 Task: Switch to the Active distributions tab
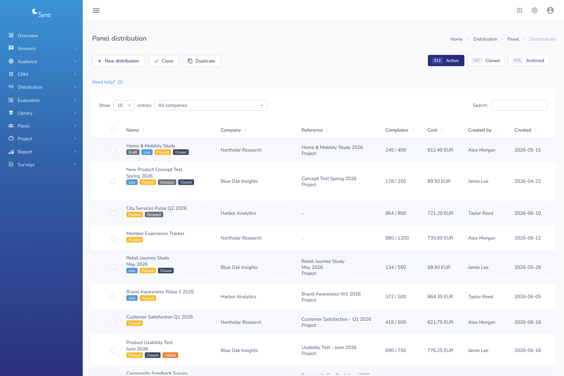pyautogui.click(x=446, y=61)
